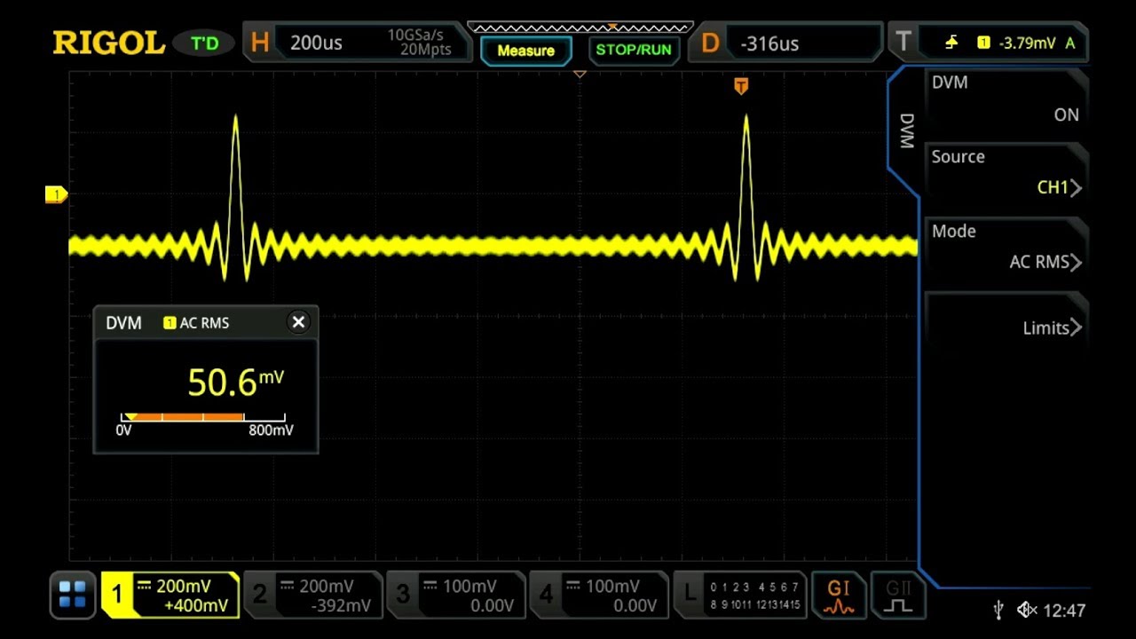Open the Source CH1 selector
The width and height of the screenshot is (1136, 639).
1006,173
